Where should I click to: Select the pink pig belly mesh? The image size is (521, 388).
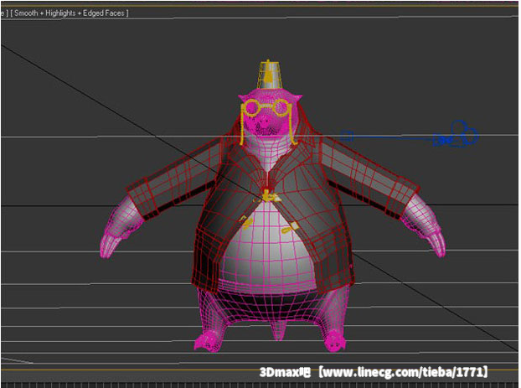tap(267, 250)
